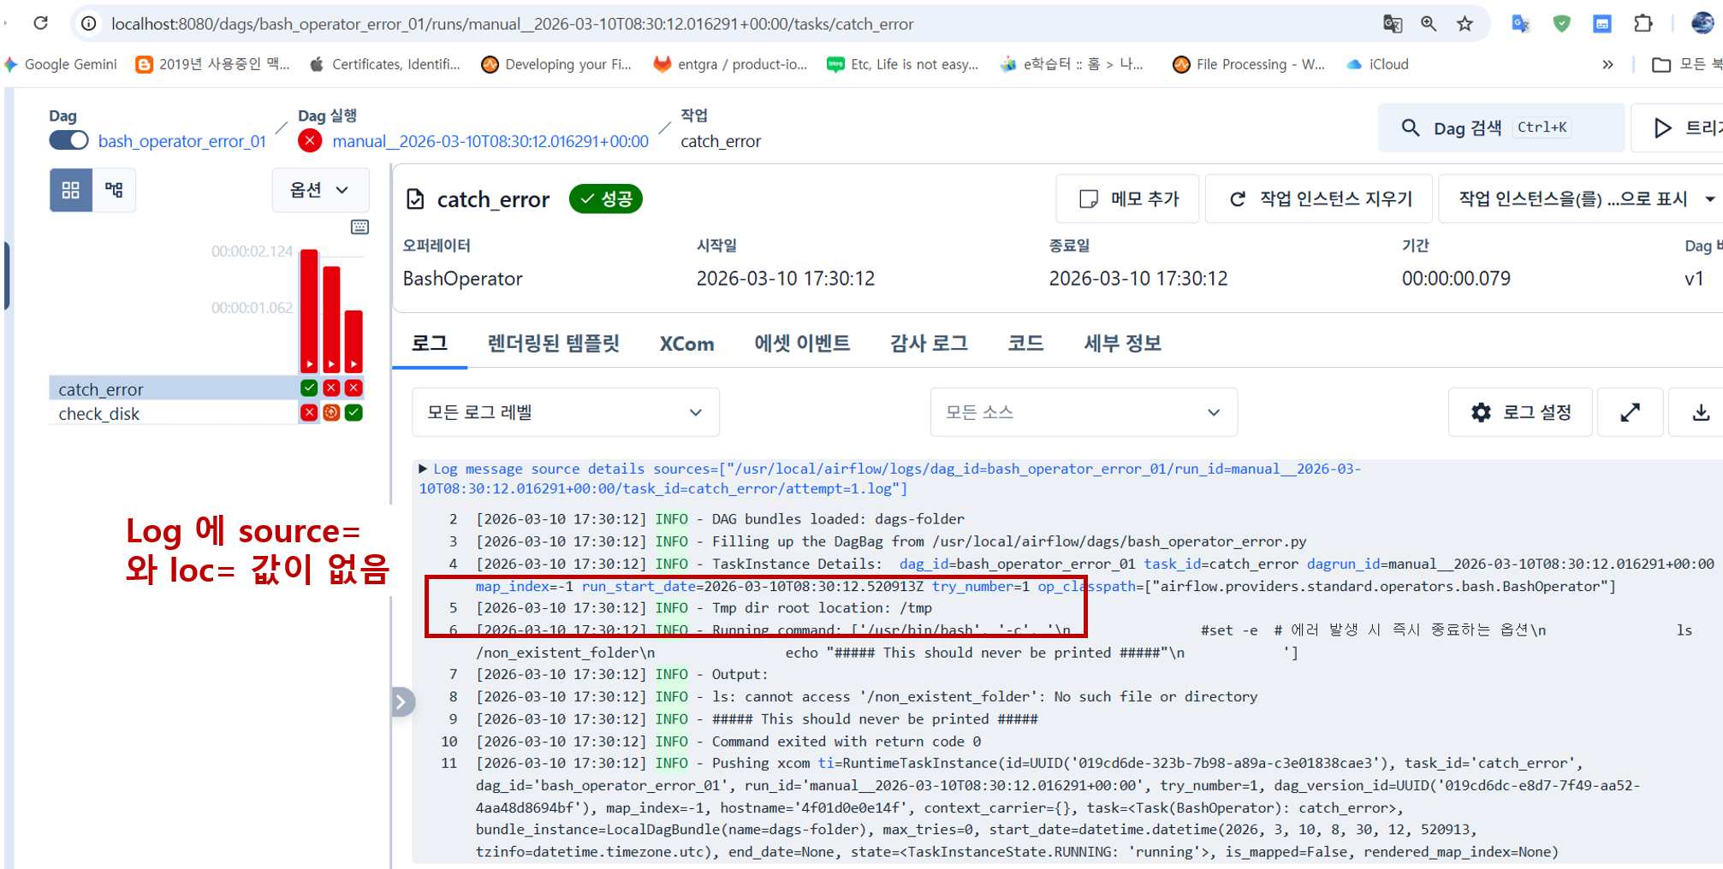Open the 로그 설정 log settings button
The width and height of the screenshot is (1723, 869).
[1520, 412]
